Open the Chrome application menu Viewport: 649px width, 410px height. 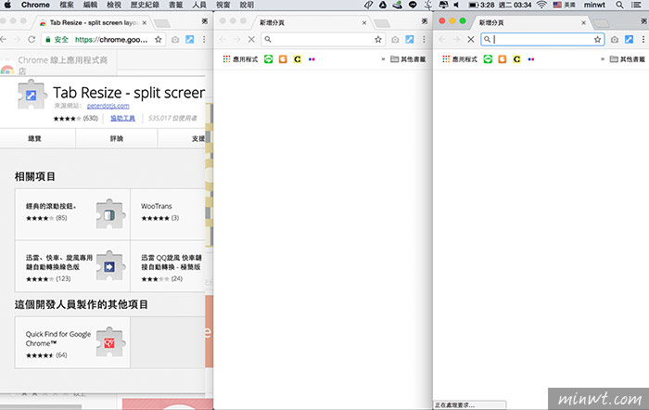coord(35,5)
